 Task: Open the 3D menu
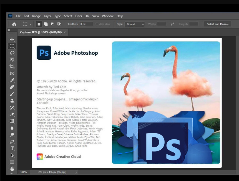87,16
